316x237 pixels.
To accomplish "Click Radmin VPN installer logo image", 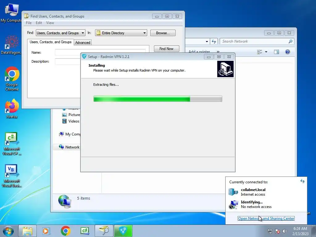I will point(225,69).
